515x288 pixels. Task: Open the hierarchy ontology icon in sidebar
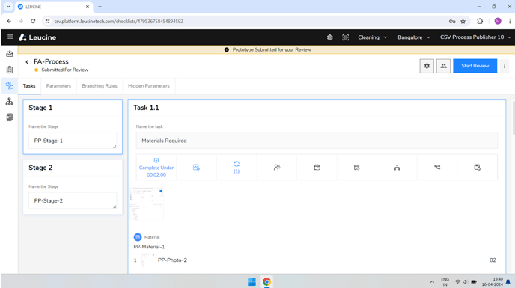coord(10,102)
